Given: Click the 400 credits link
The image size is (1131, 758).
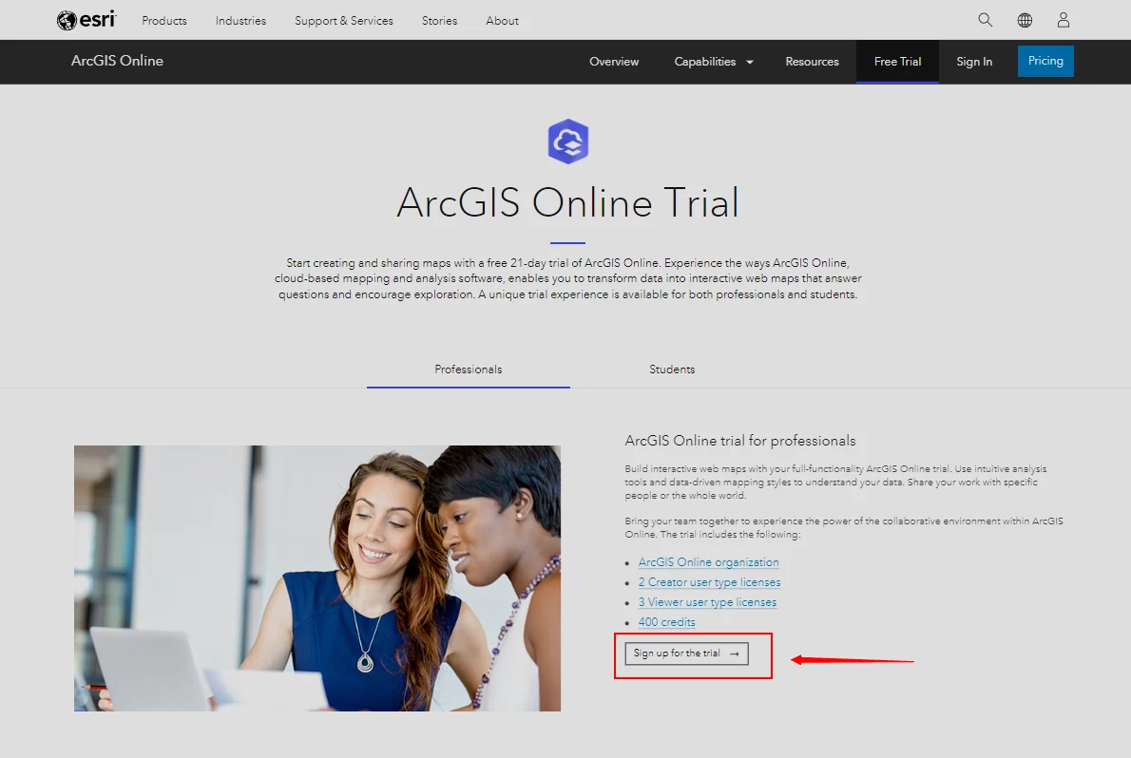Looking at the screenshot, I should pyautogui.click(x=666, y=621).
